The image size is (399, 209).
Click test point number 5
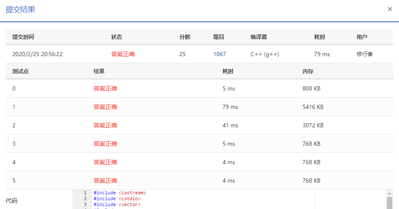[14, 181]
